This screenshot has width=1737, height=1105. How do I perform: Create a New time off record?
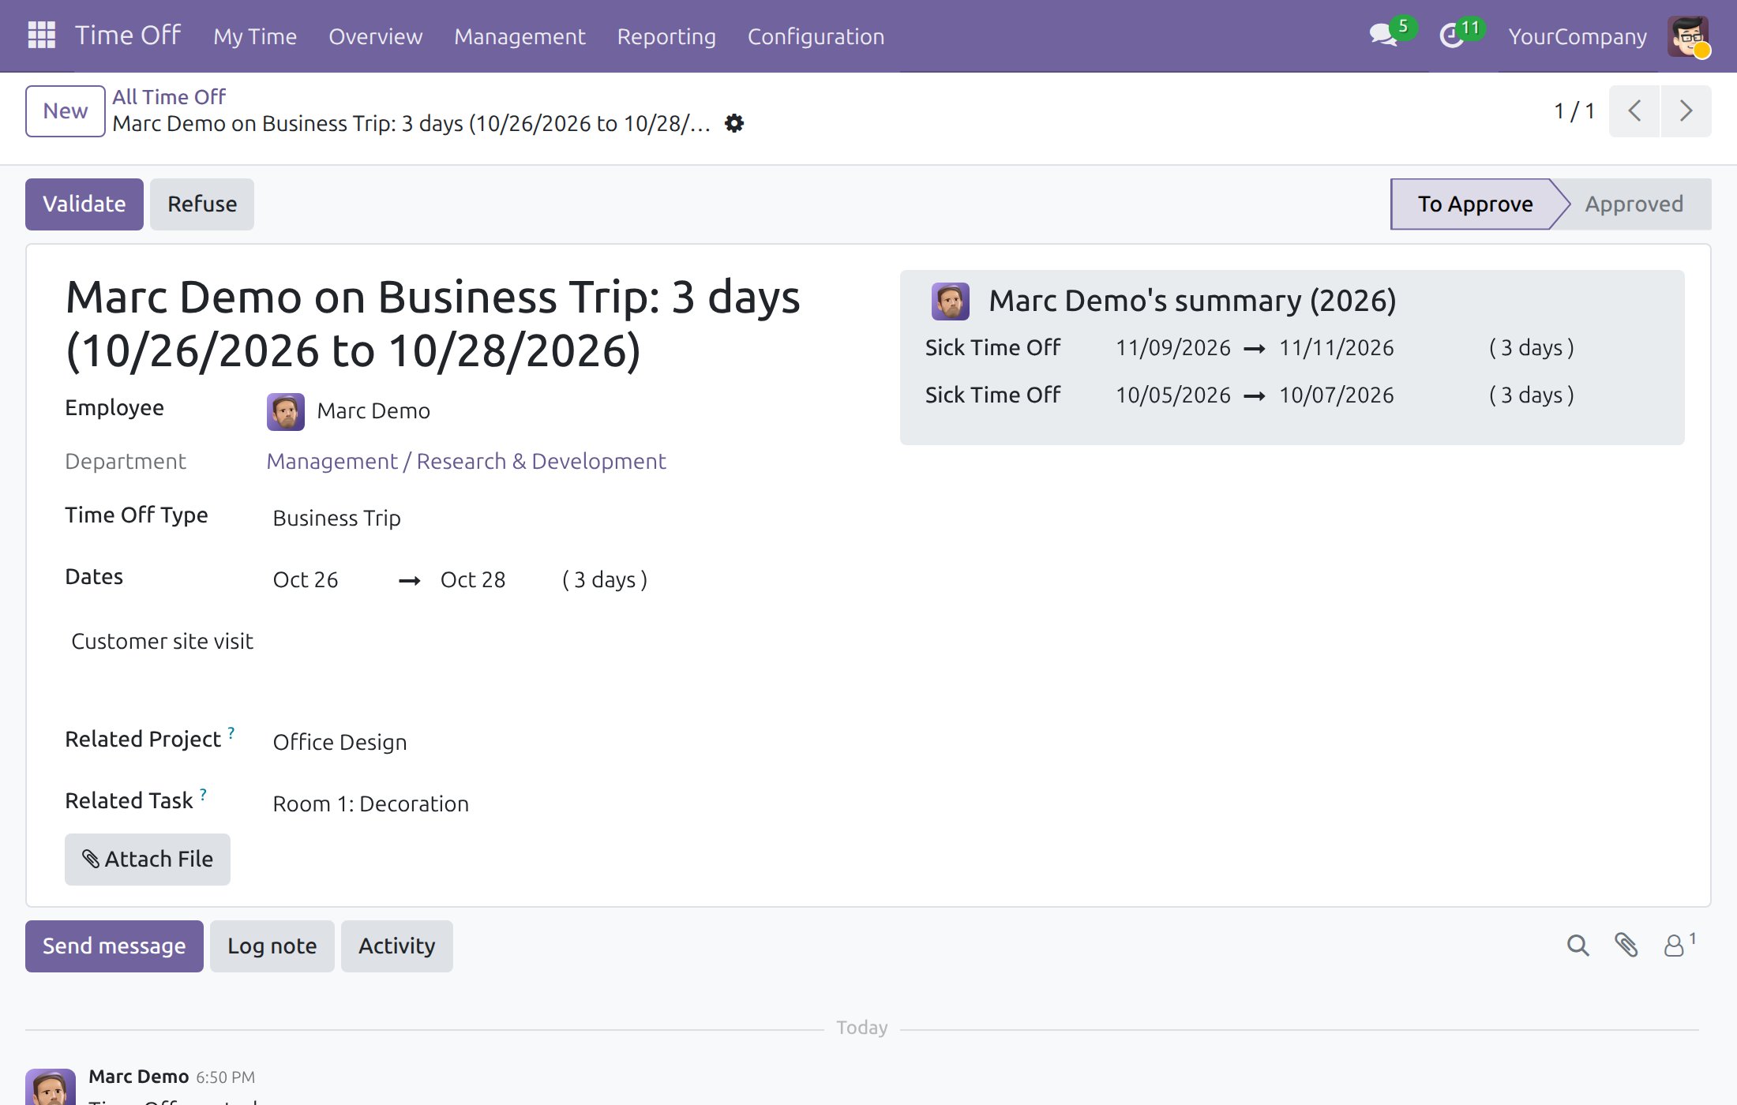click(x=66, y=110)
